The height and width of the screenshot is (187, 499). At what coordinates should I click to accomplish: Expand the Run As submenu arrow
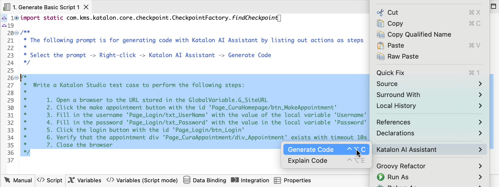coord(480,177)
